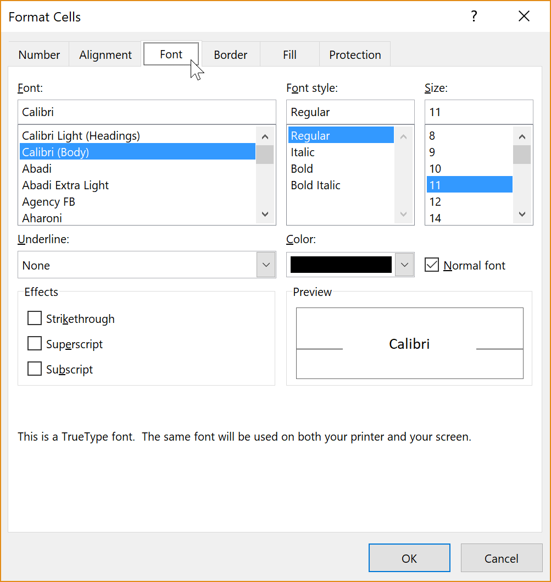Image resolution: width=551 pixels, height=582 pixels.
Task: Click the Font list scroll down arrow
Action: point(265,214)
